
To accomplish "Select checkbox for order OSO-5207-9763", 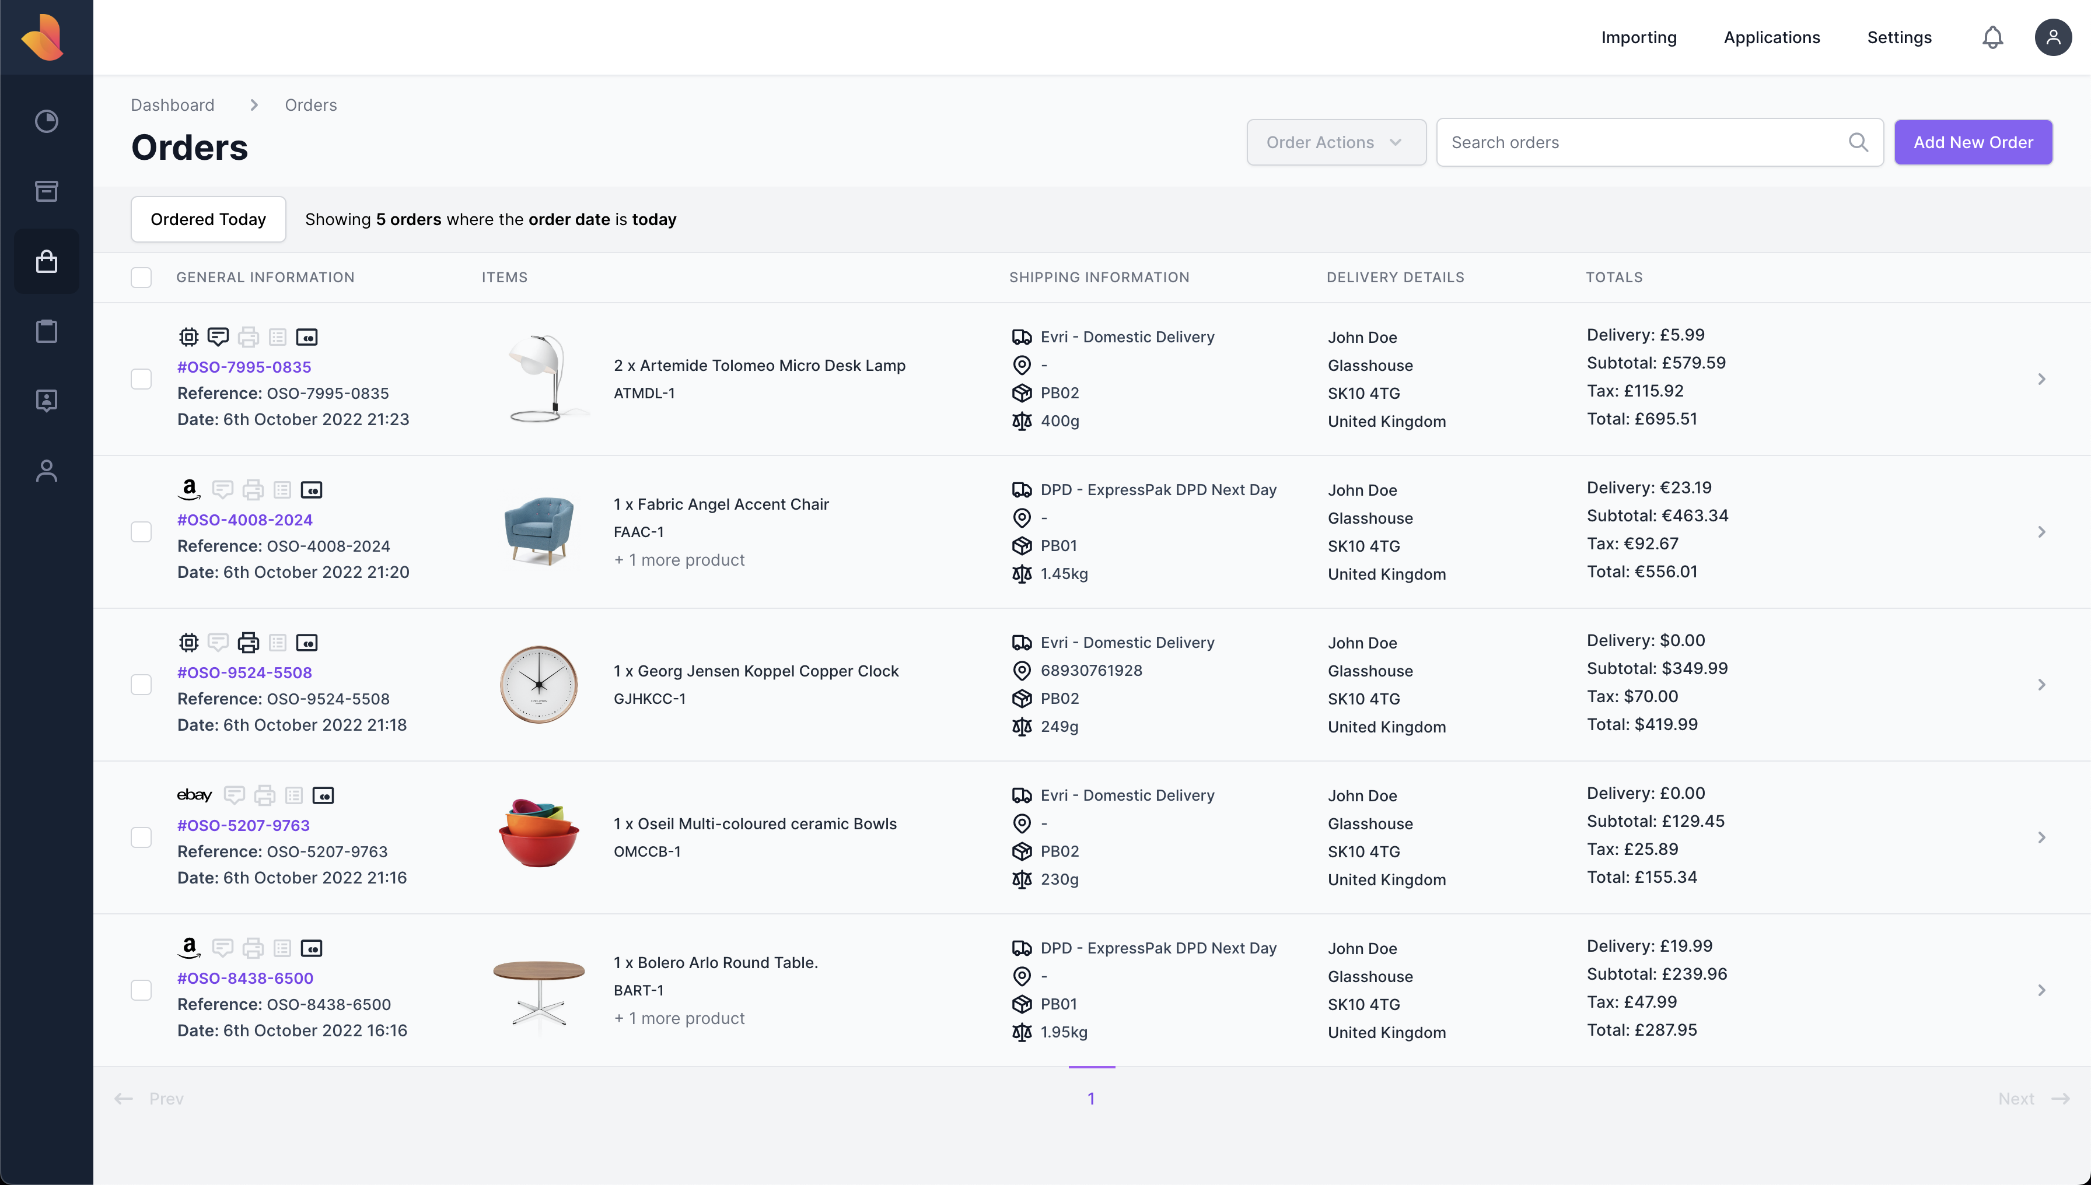I will (141, 837).
